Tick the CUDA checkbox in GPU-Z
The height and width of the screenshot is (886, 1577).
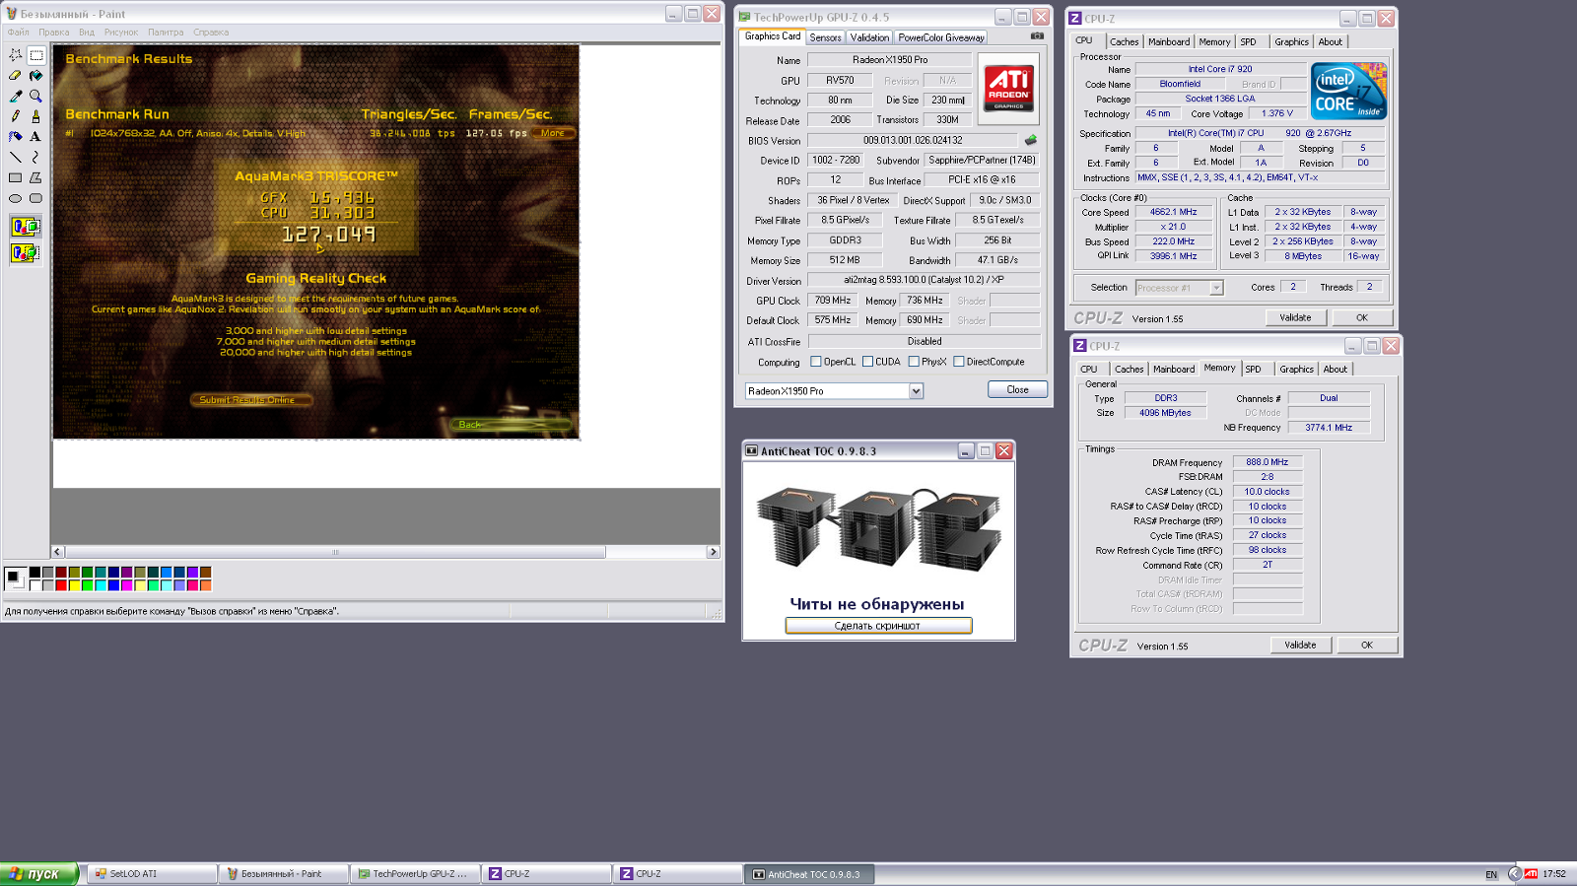coord(867,362)
